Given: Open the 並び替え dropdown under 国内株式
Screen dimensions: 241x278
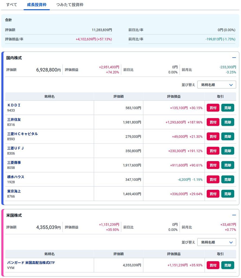Looking at the screenshot, I should tap(217, 85).
